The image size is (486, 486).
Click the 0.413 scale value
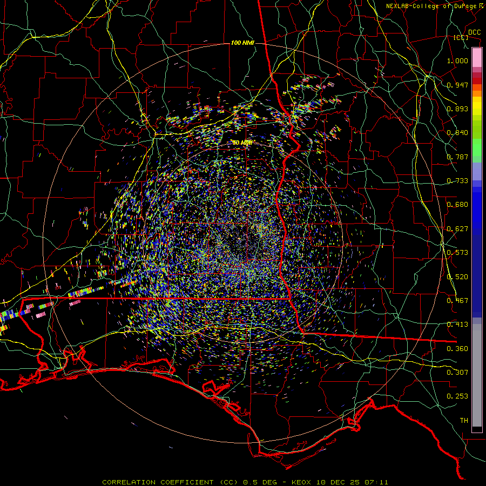[457, 325]
